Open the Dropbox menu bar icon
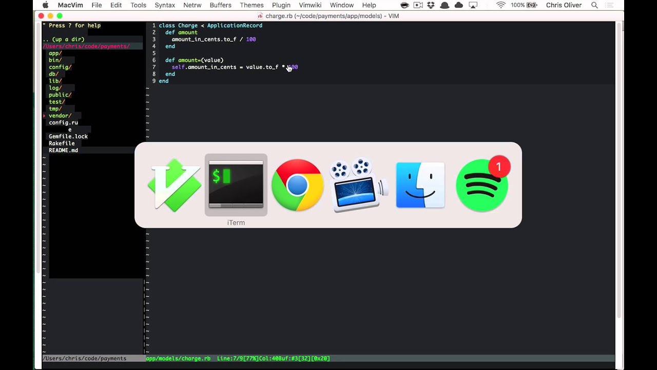The height and width of the screenshot is (370, 657). click(x=431, y=5)
